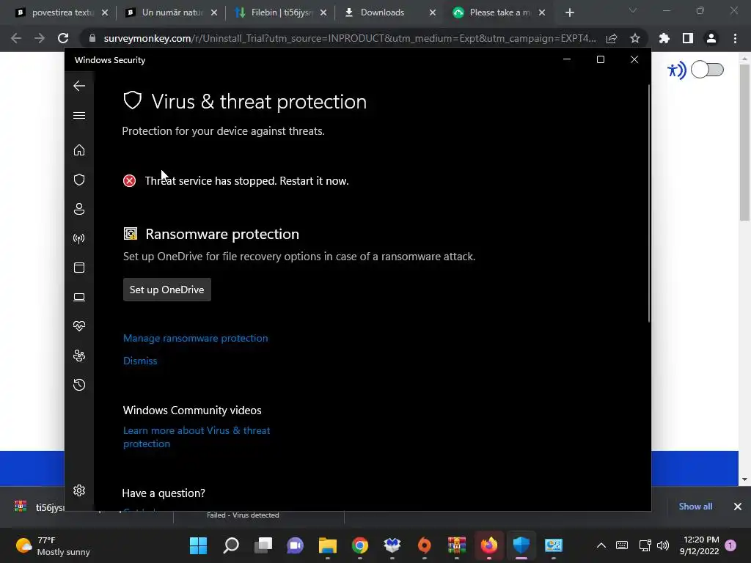
Task: Open the Chat taskbar icon
Action: [x=295, y=545]
